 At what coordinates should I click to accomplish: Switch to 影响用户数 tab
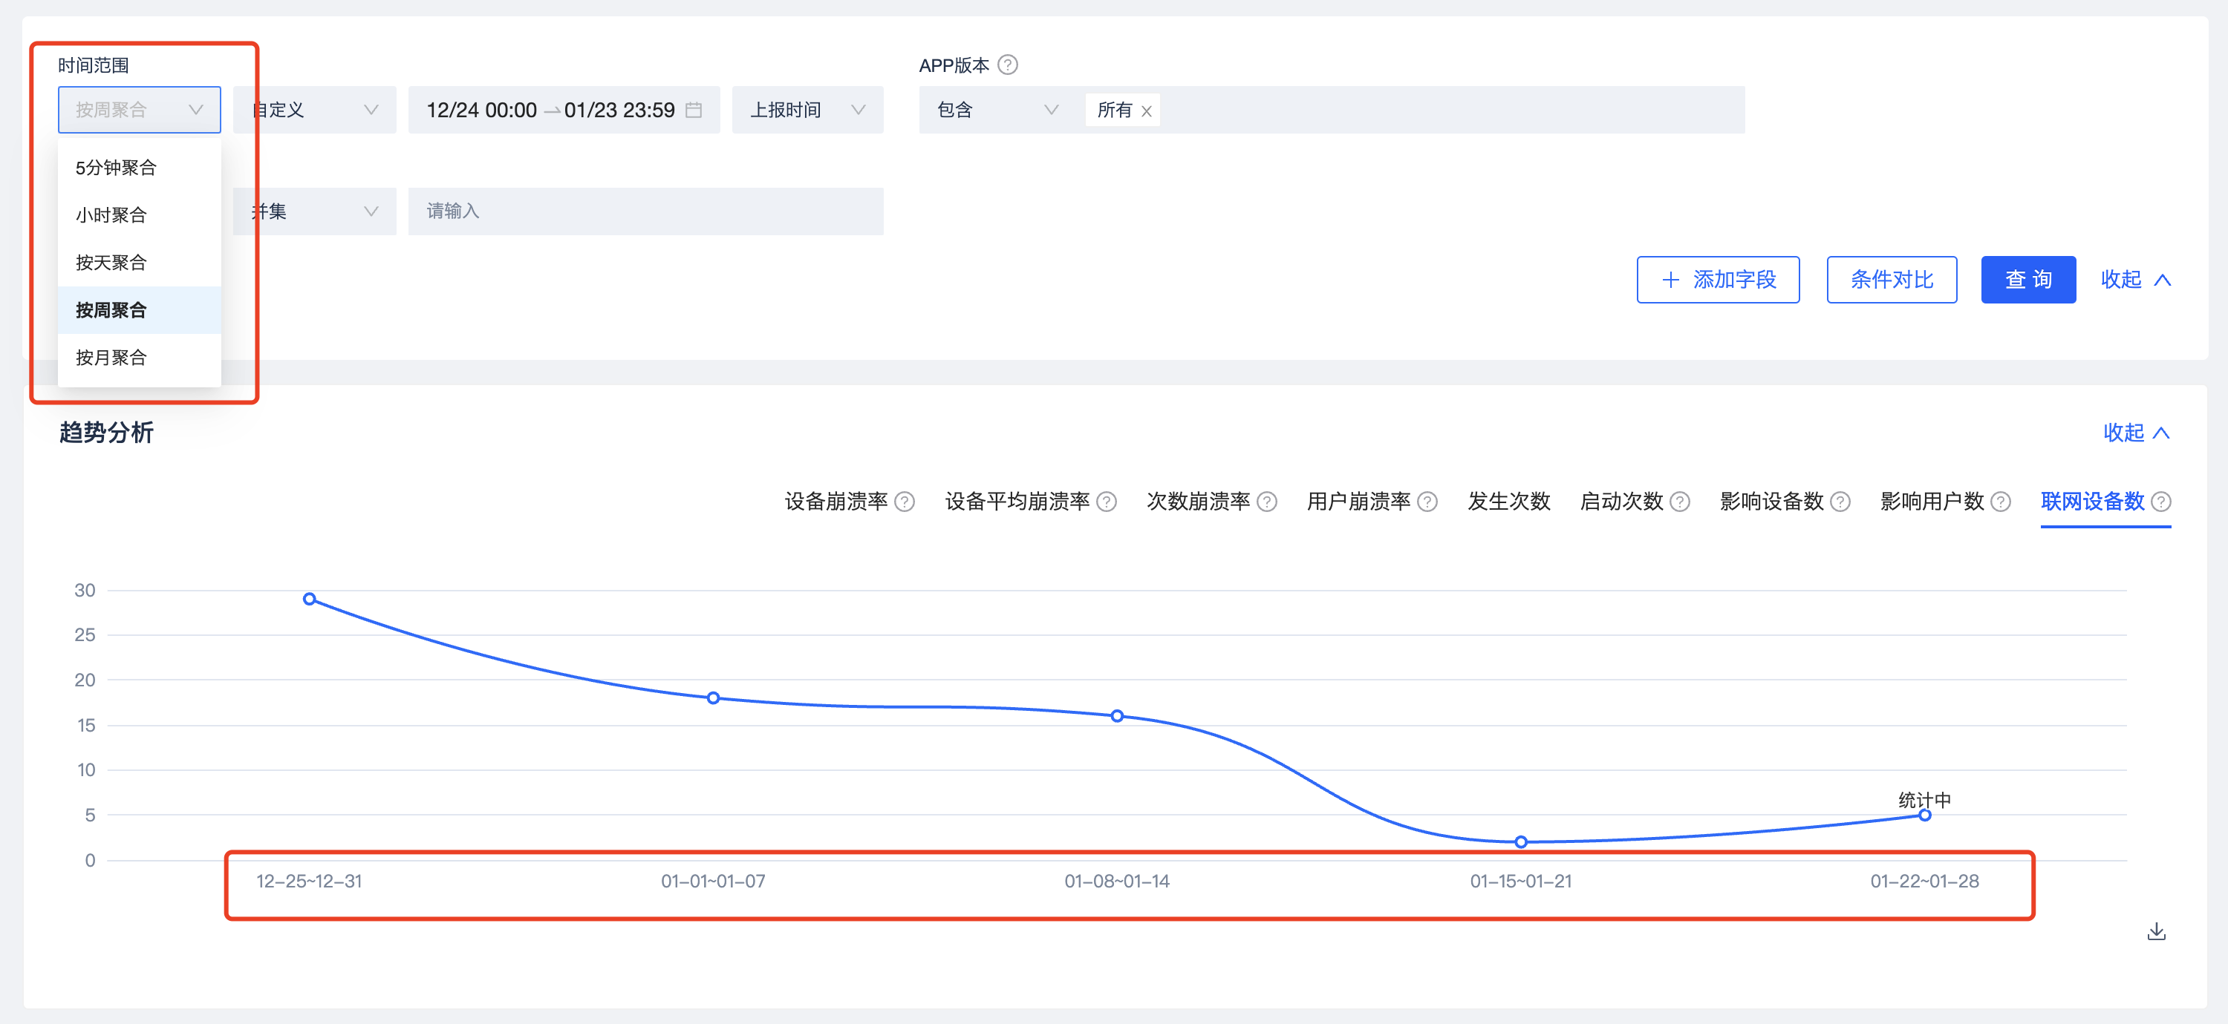click(x=1932, y=501)
